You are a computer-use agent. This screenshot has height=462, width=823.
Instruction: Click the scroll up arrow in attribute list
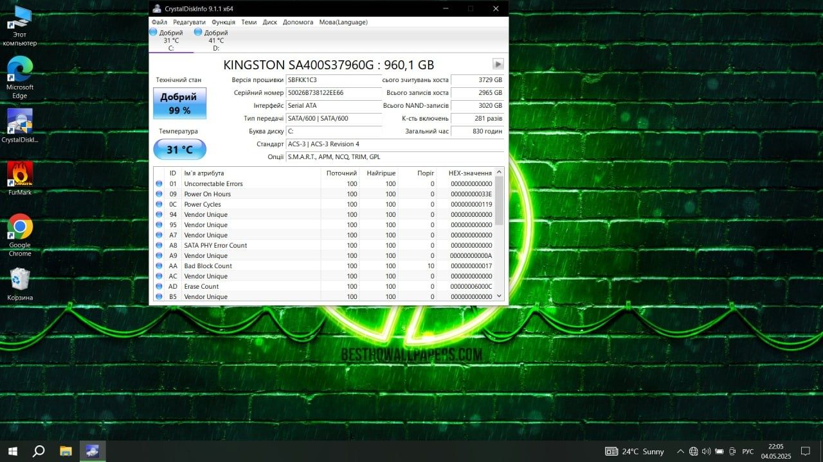[500, 171]
